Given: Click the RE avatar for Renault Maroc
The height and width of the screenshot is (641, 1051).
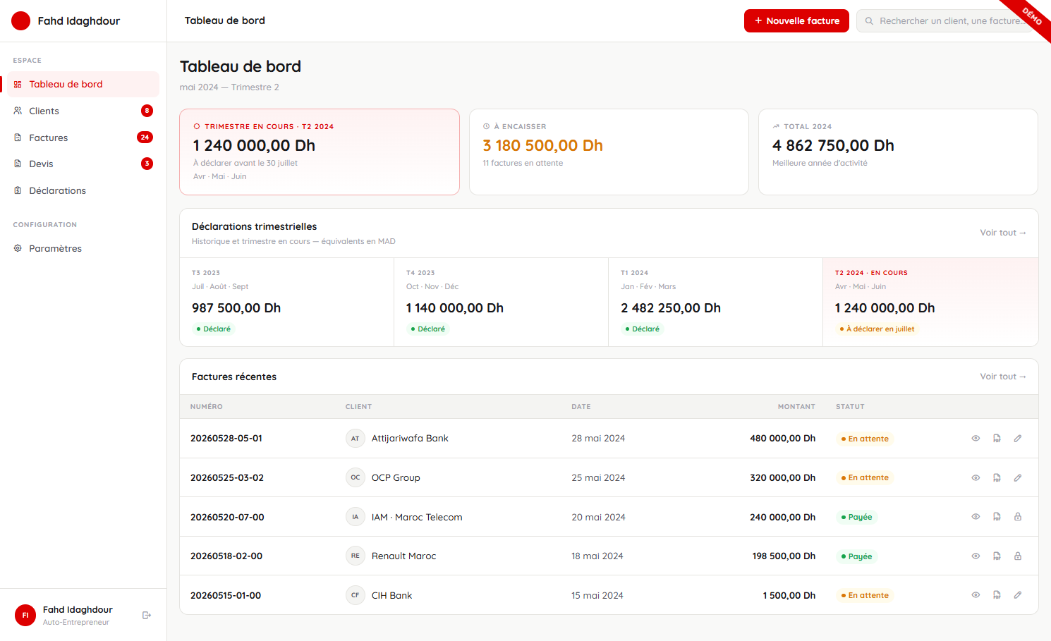Looking at the screenshot, I should point(356,556).
